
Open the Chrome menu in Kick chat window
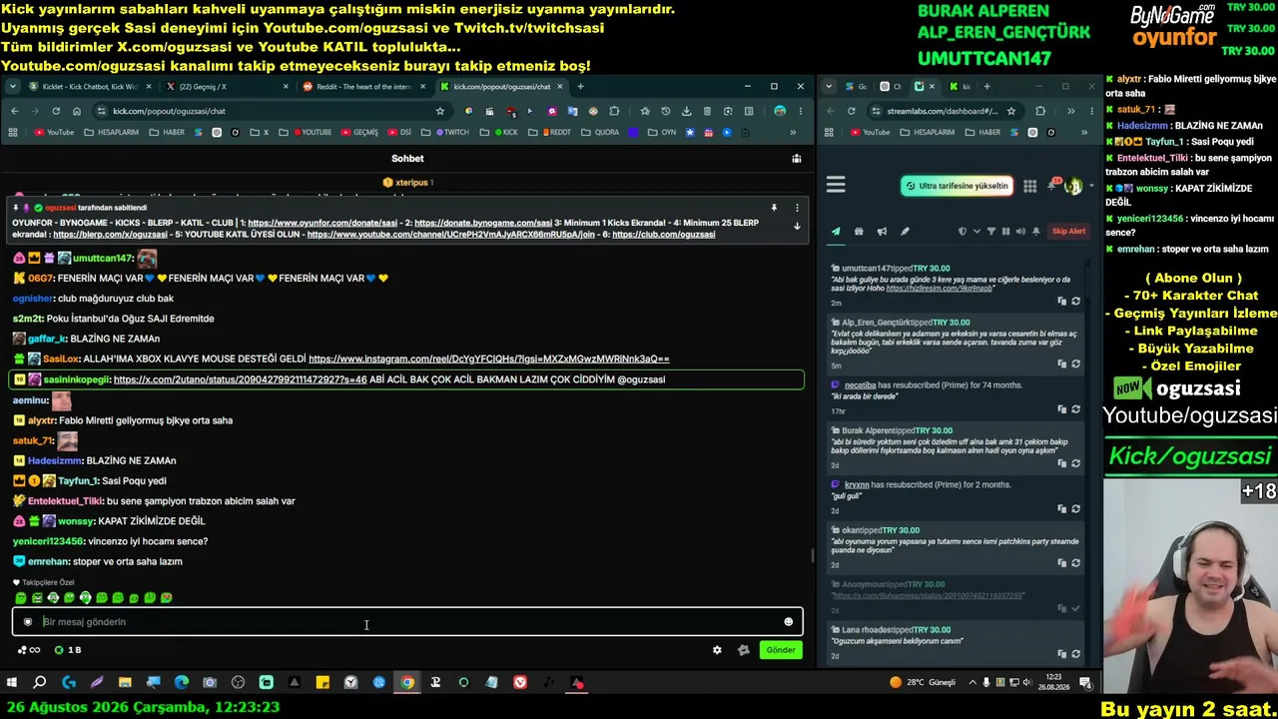[801, 111]
